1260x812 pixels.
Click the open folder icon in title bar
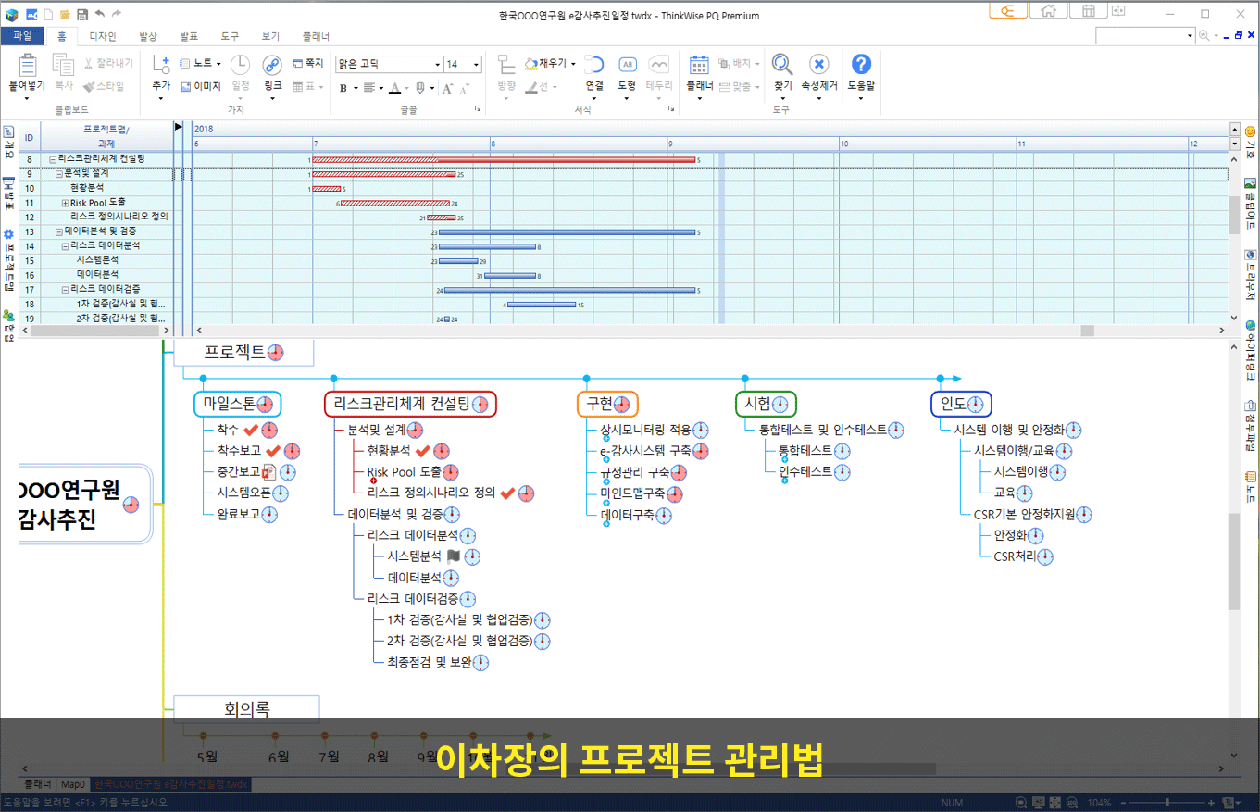(x=65, y=14)
